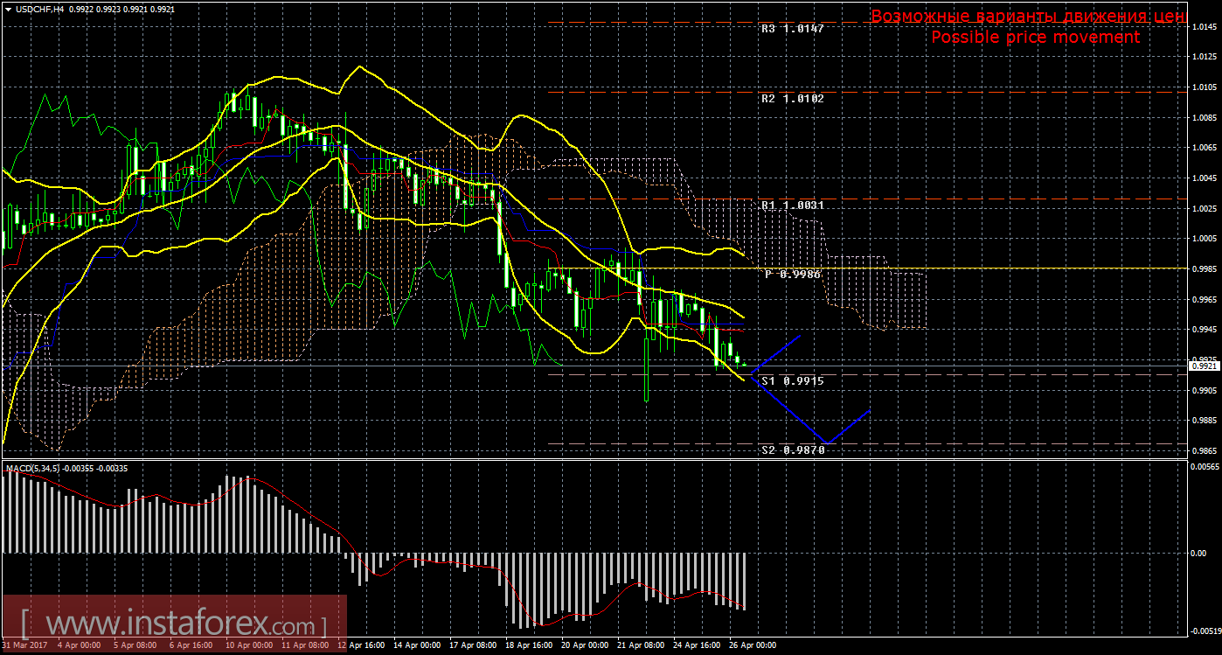
Task: Select the R3 1.0147 resistance label
Action: (x=792, y=28)
